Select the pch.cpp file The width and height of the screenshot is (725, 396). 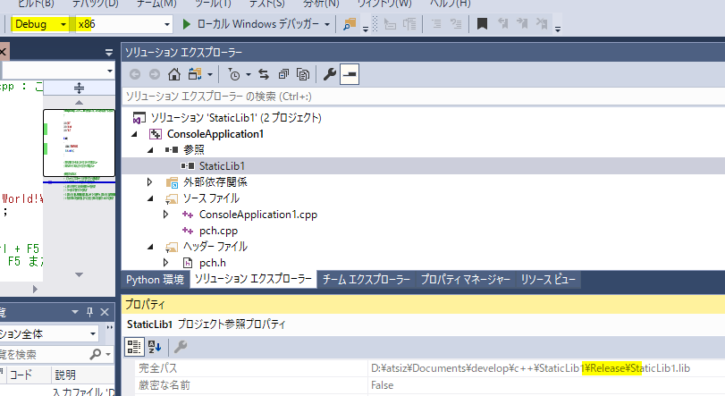point(218,231)
